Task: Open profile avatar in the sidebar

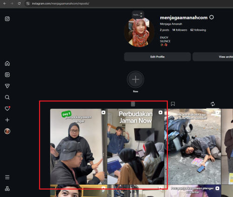Action: point(7,131)
